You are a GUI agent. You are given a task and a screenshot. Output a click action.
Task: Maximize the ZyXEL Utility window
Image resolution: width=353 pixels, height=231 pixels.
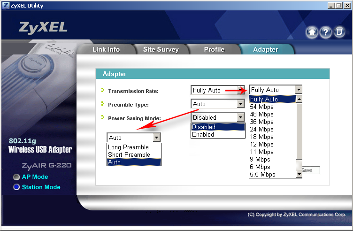(x=338, y=6)
